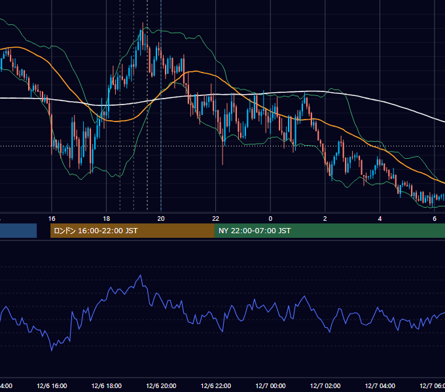Click the 12/7 04:00 date label
Screen dimensions: 445x392
(x=380, y=385)
